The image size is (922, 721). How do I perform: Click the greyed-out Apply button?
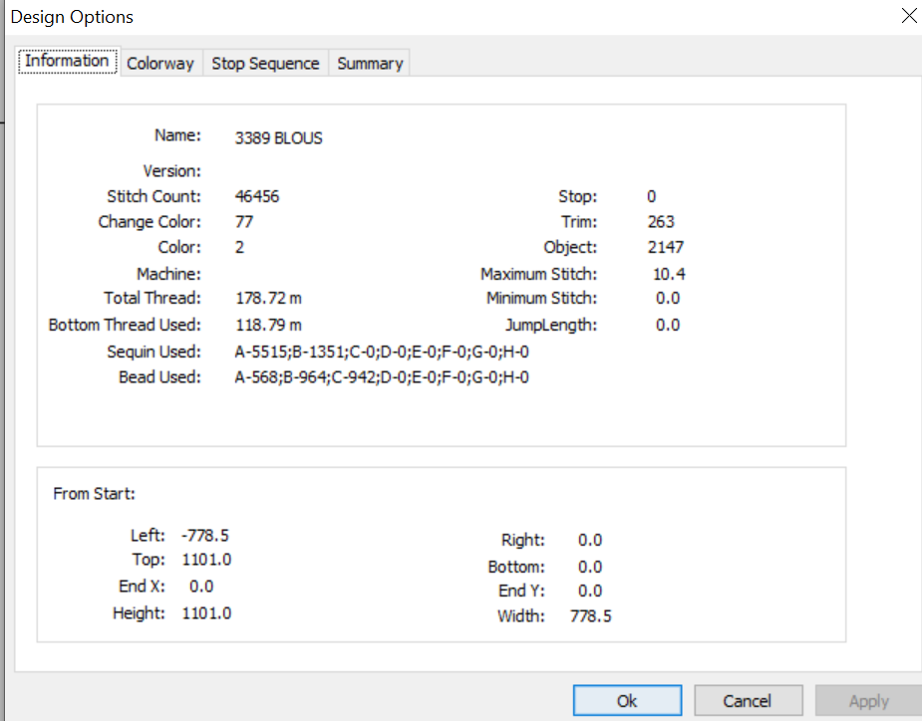coord(868,700)
